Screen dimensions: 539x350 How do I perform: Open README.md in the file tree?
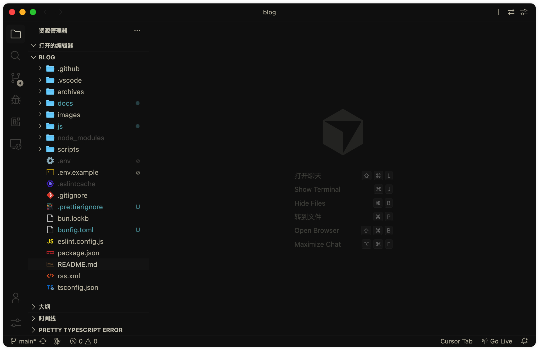(77, 264)
